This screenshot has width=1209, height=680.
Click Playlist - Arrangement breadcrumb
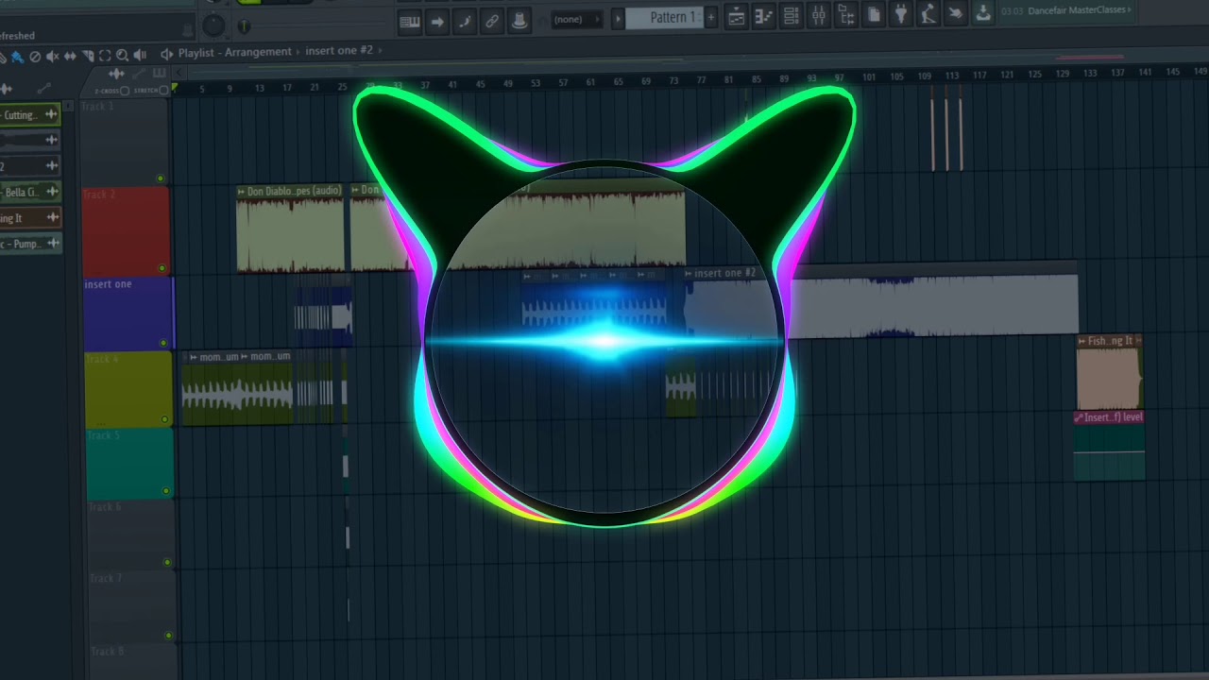pyautogui.click(x=234, y=53)
